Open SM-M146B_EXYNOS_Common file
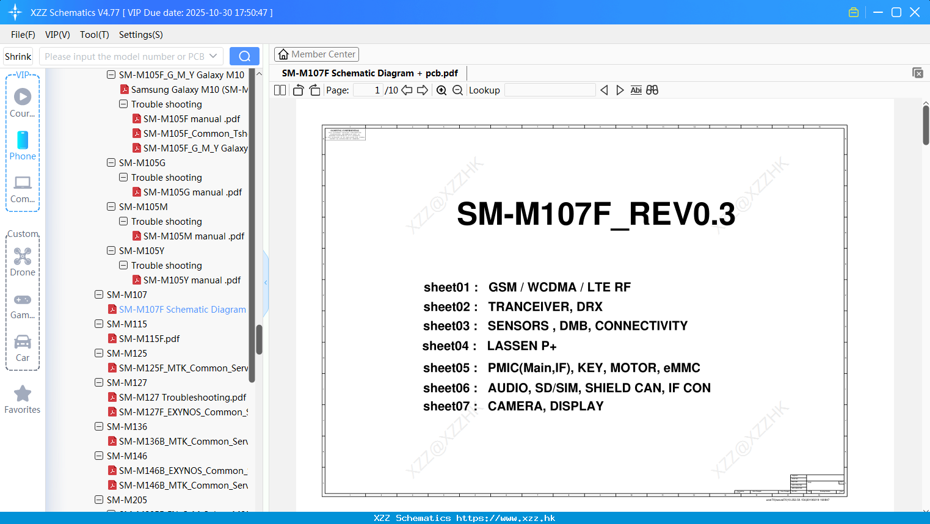The width and height of the screenshot is (930, 524). pos(183,470)
